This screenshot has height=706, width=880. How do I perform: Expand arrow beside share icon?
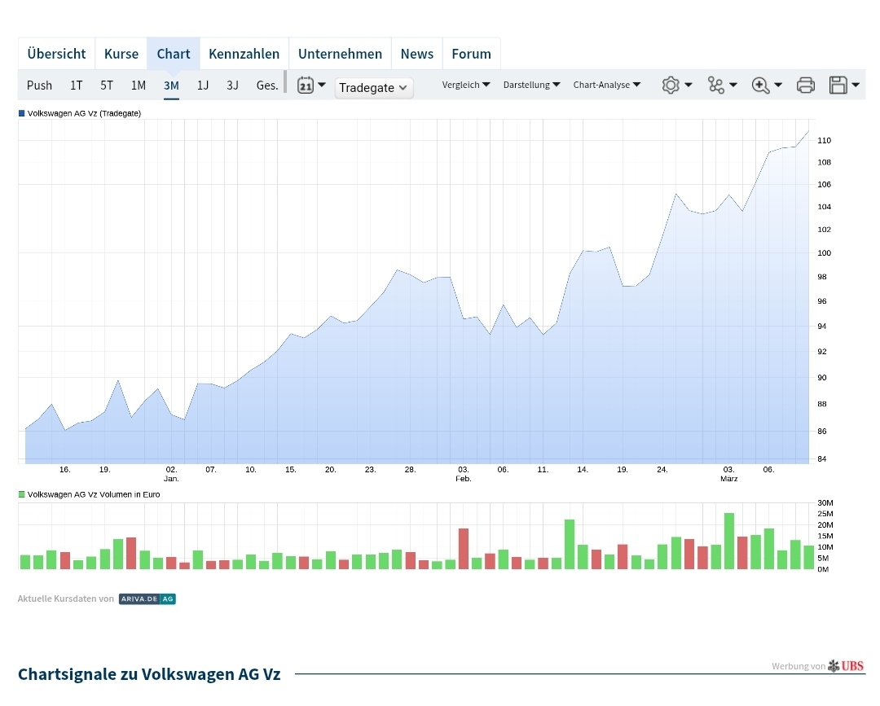(733, 85)
